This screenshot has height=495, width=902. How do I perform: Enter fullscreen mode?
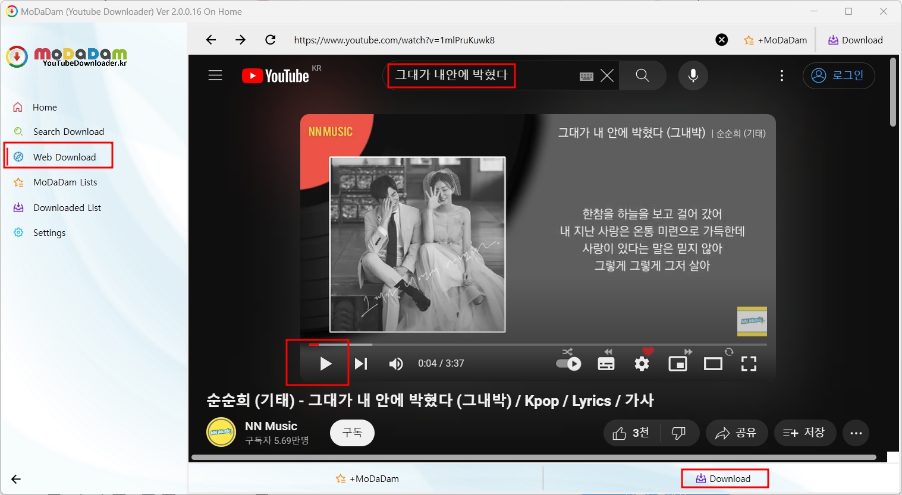tap(749, 364)
